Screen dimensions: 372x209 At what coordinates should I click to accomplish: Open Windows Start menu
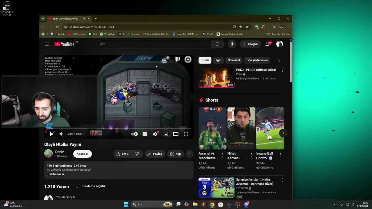coord(126,204)
